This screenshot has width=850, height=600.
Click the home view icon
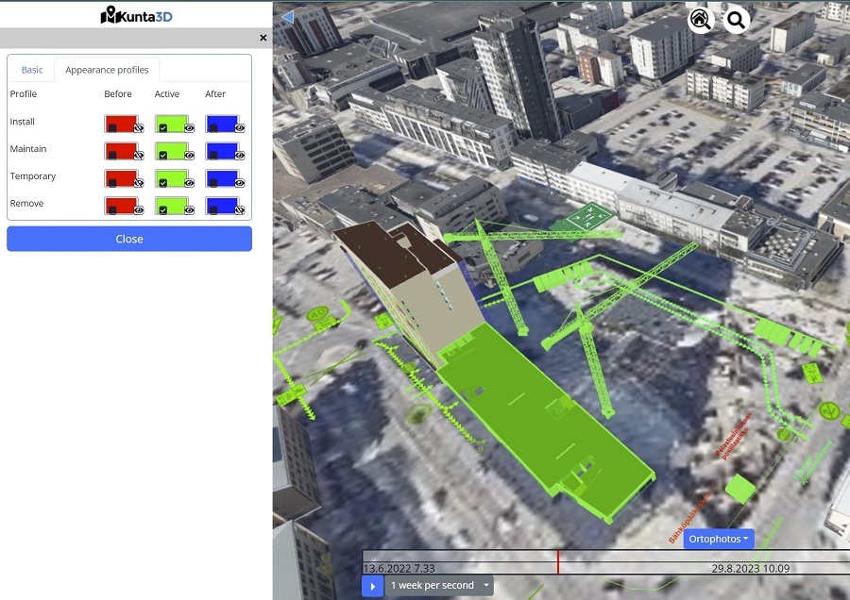[700, 20]
